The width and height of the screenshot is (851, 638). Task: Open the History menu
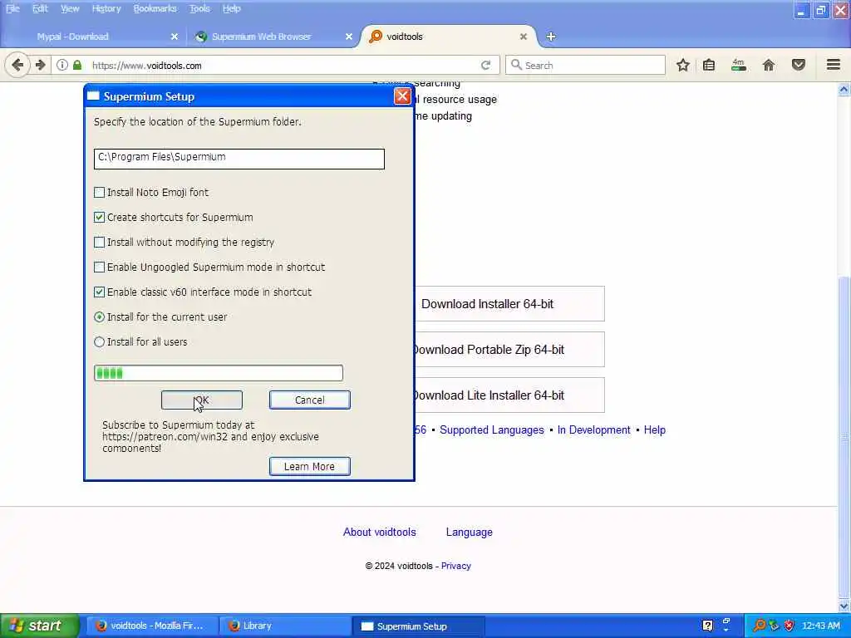pyautogui.click(x=106, y=8)
